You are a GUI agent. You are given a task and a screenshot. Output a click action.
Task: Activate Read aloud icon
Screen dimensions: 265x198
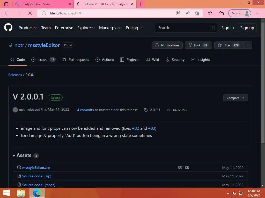tap(188, 13)
